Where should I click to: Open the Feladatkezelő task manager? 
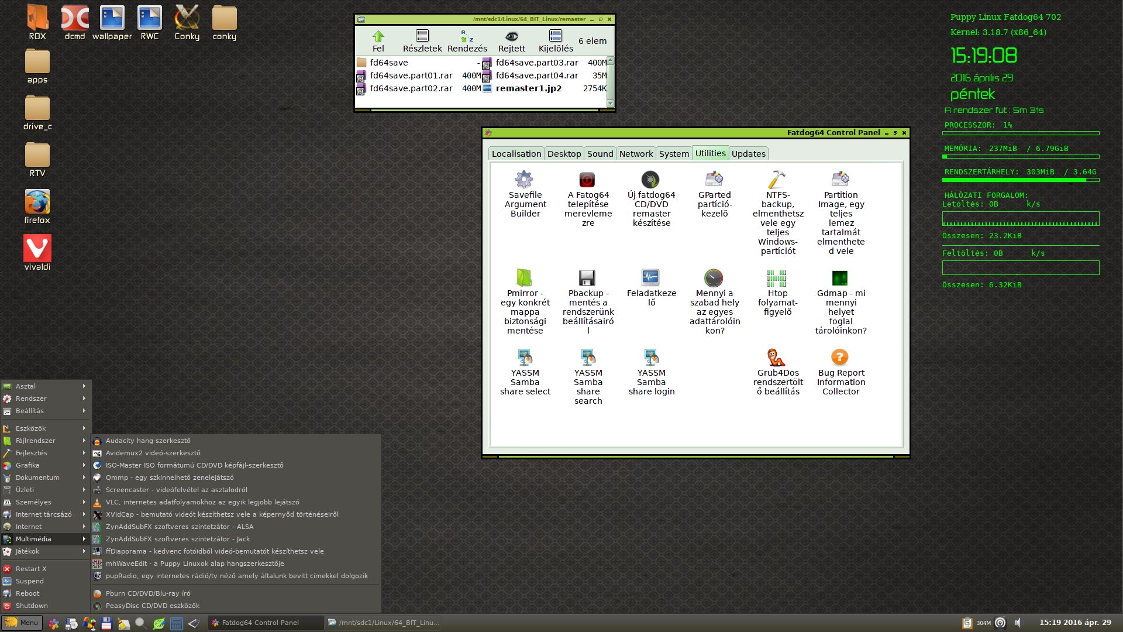pos(651,288)
